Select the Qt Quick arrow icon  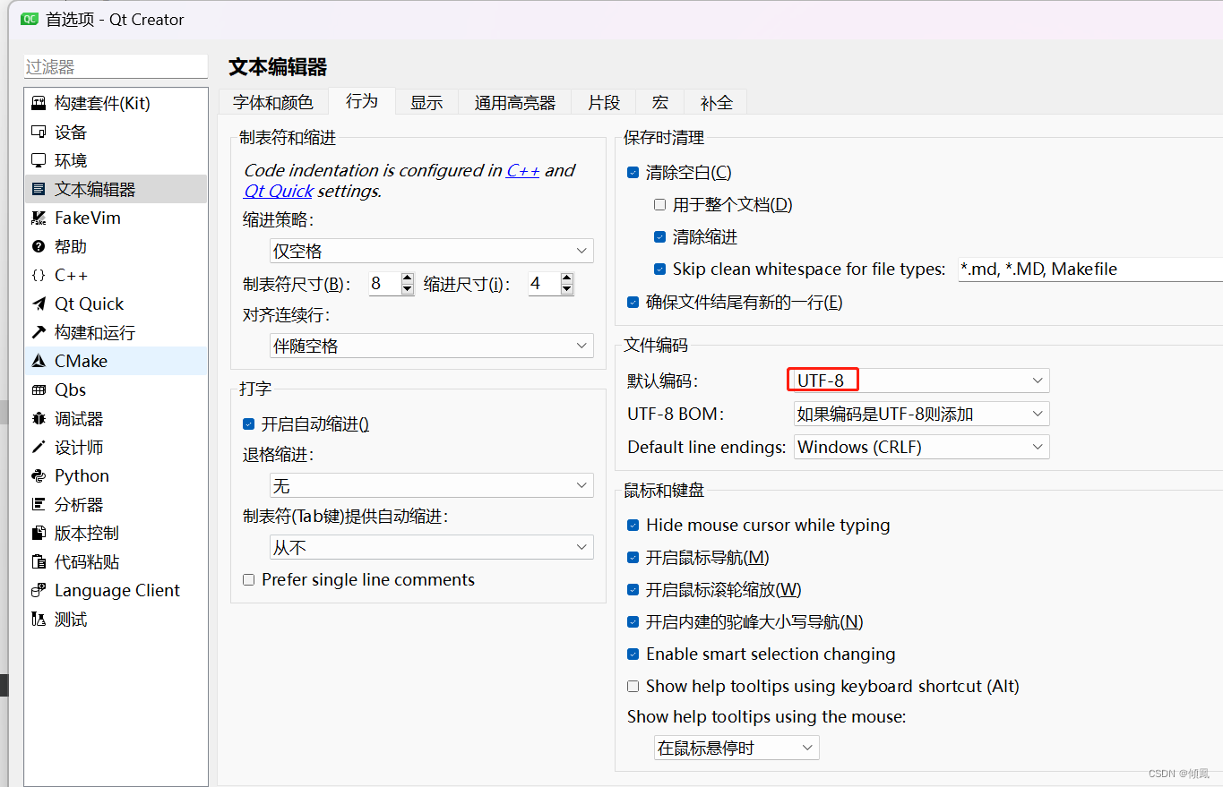click(39, 304)
